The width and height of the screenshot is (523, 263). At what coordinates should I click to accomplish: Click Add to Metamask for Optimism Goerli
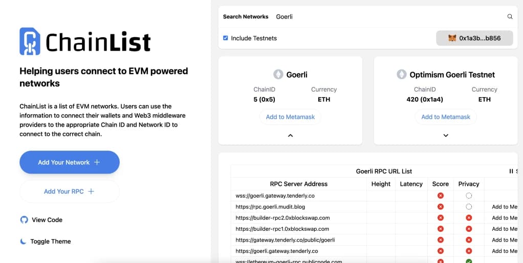coord(446,117)
